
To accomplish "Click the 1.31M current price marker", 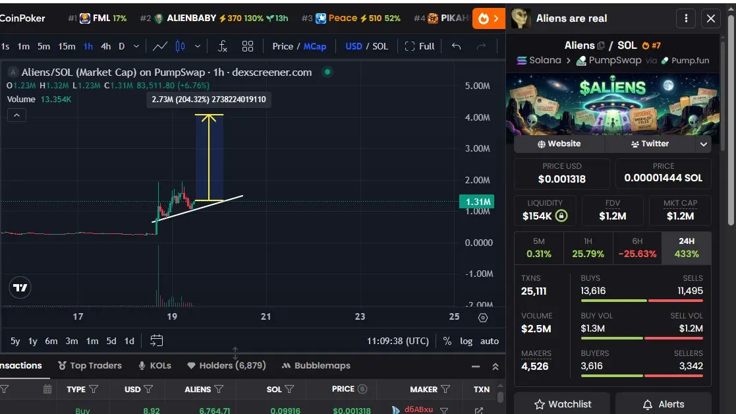I will click(476, 201).
